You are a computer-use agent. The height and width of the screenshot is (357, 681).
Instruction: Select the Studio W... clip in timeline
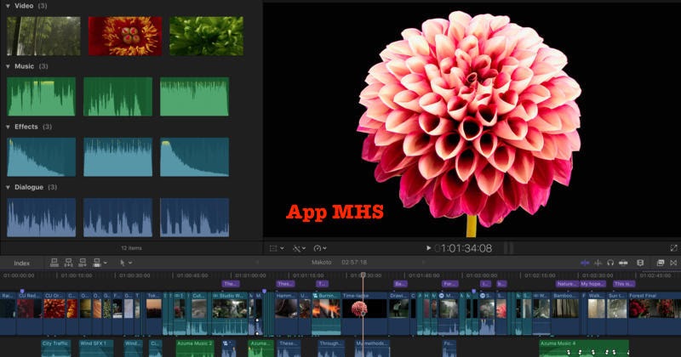point(230,313)
